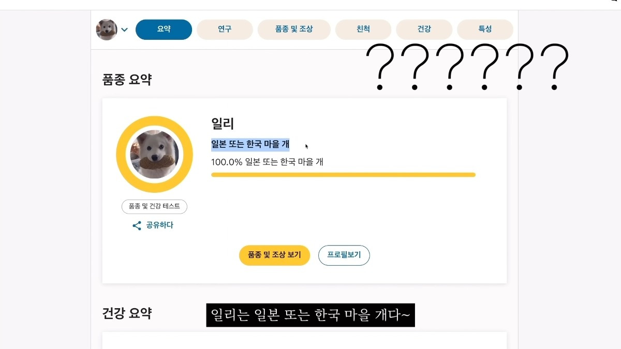The width and height of the screenshot is (621, 349).
Task: Click the yellow breed percentage bar
Action: point(343,175)
